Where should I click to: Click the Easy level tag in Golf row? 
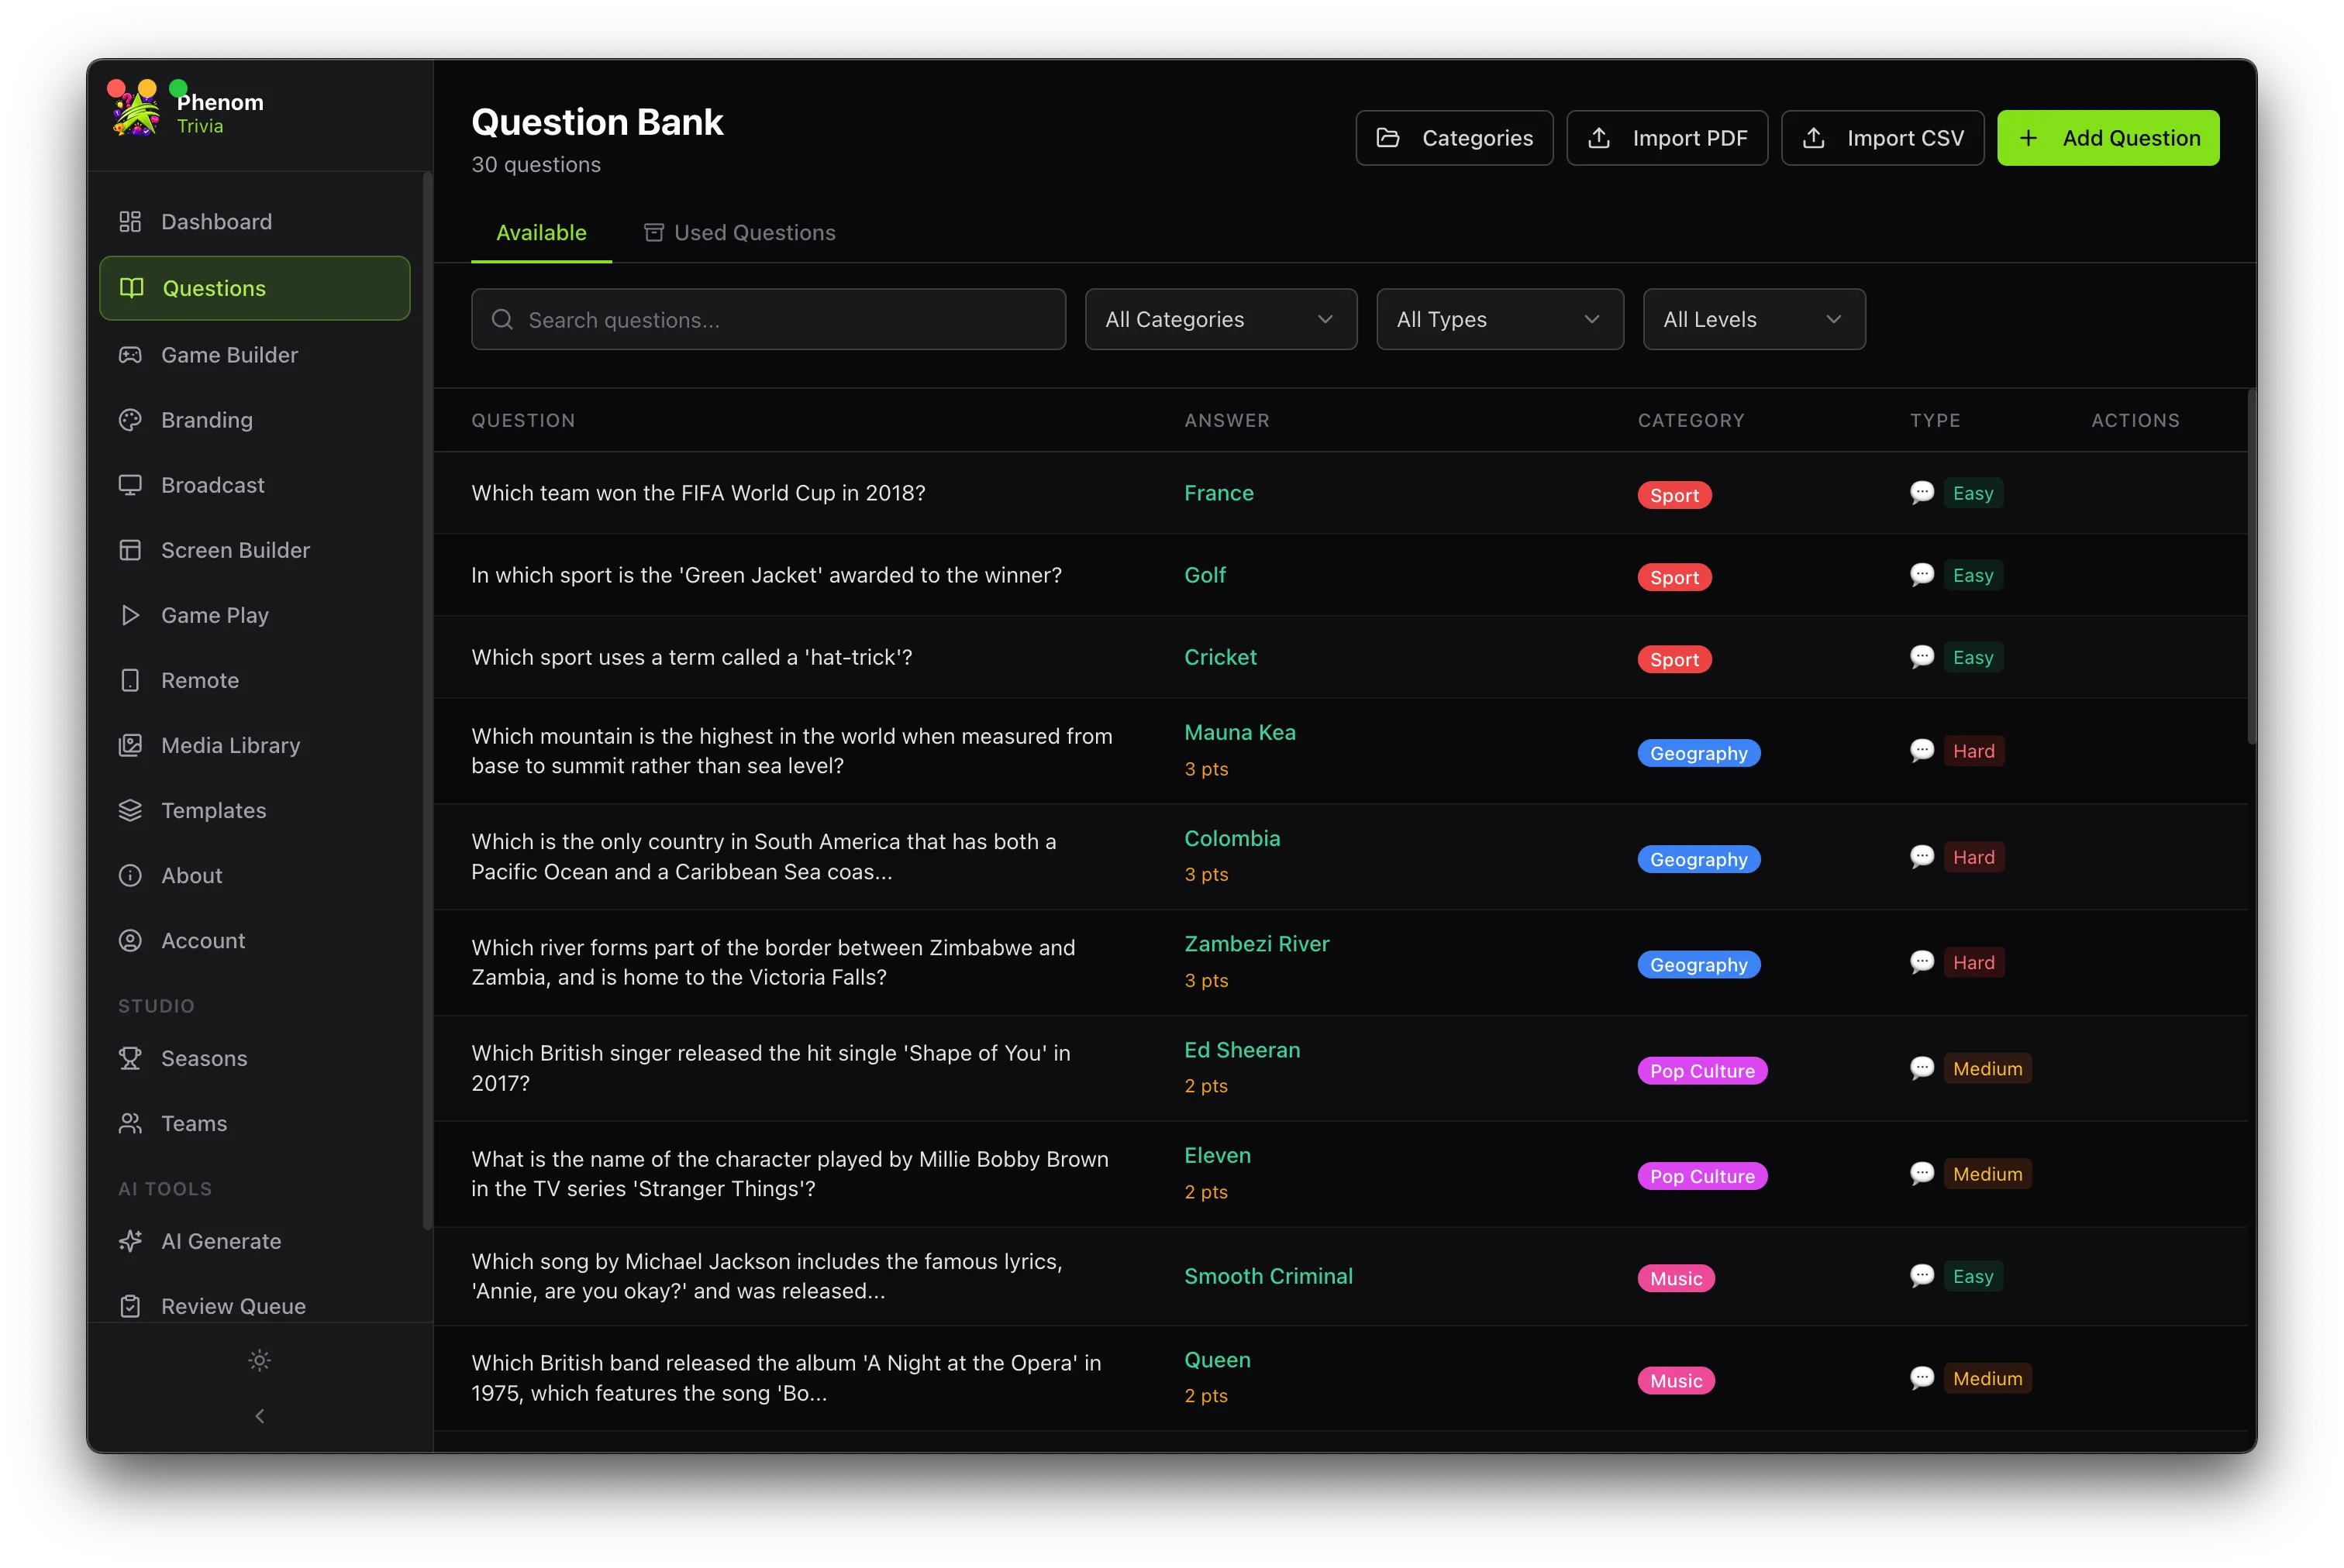click(x=1973, y=575)
